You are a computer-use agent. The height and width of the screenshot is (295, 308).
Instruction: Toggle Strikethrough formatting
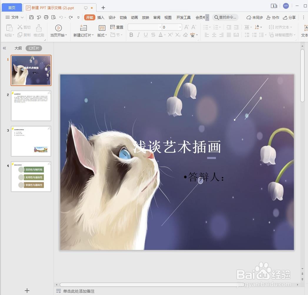(x=153, y=35)
